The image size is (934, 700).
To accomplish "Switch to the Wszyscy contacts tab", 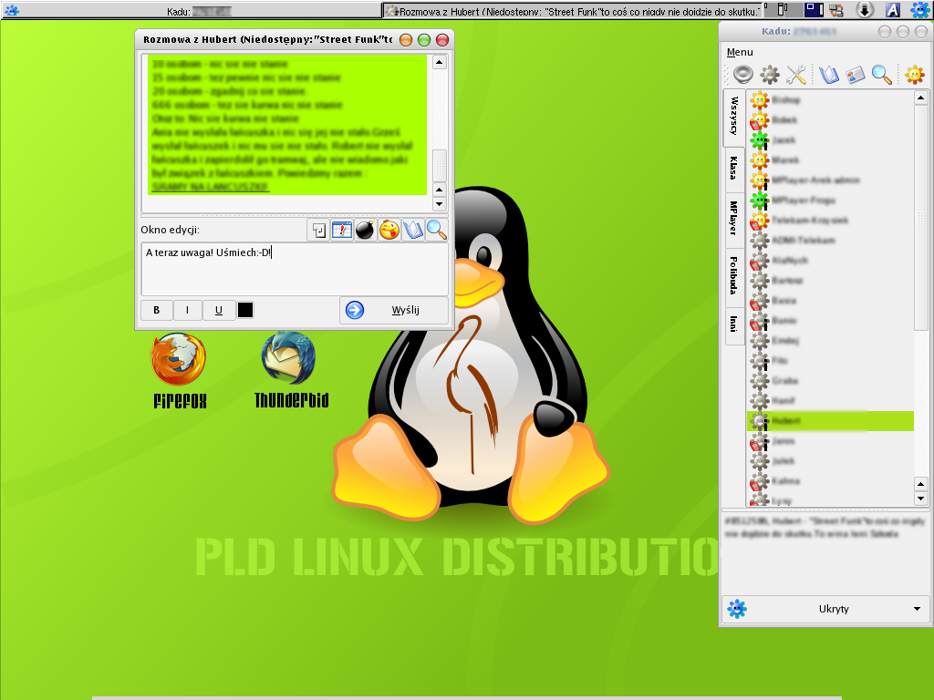I will tap(734, 116).
